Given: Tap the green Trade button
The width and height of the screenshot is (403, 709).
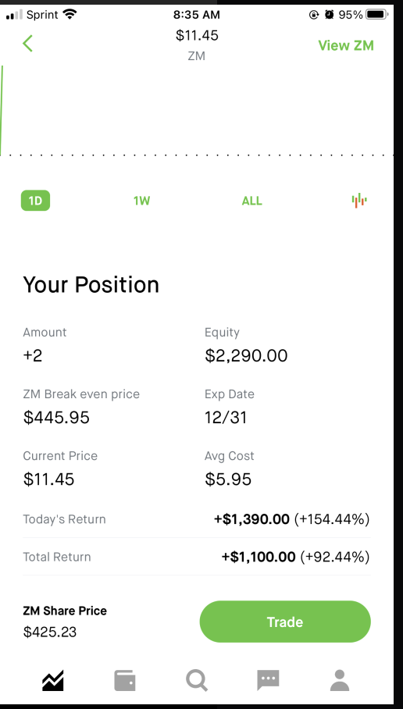Looking at the screenshot, I should [x=285, y=622].
